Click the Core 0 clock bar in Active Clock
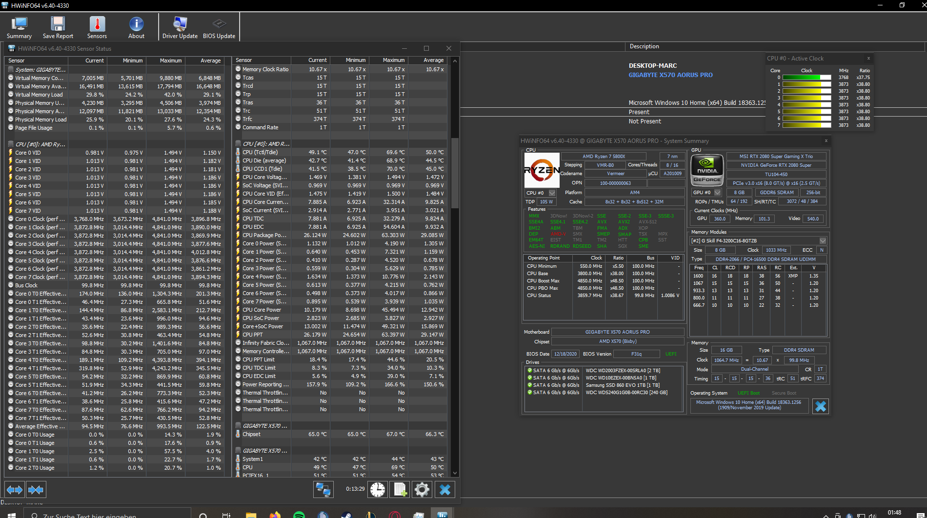Viewport: 927px width, 518px height. coord(807,77)
